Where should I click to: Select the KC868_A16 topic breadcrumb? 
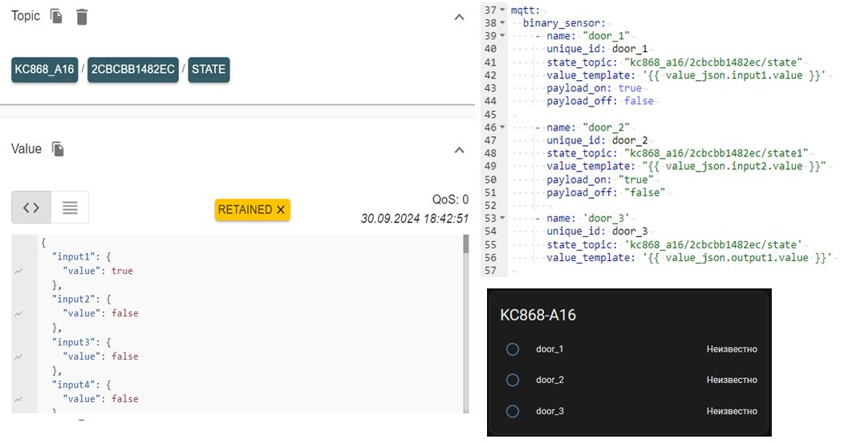point(45,70)
